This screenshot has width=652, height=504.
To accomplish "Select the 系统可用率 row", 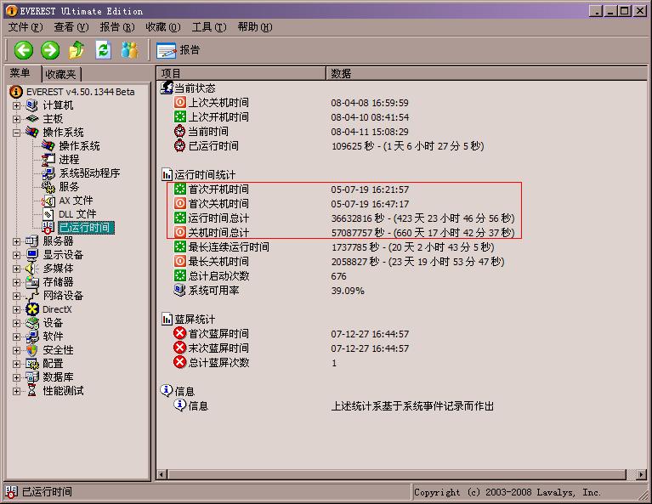I will point(269,291).
